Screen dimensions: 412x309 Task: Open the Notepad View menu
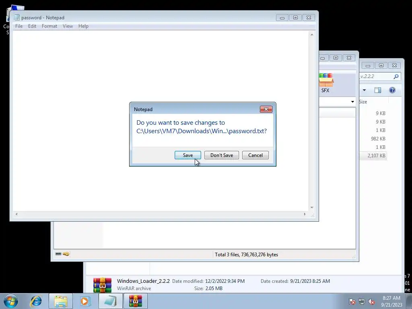(68, 26)
